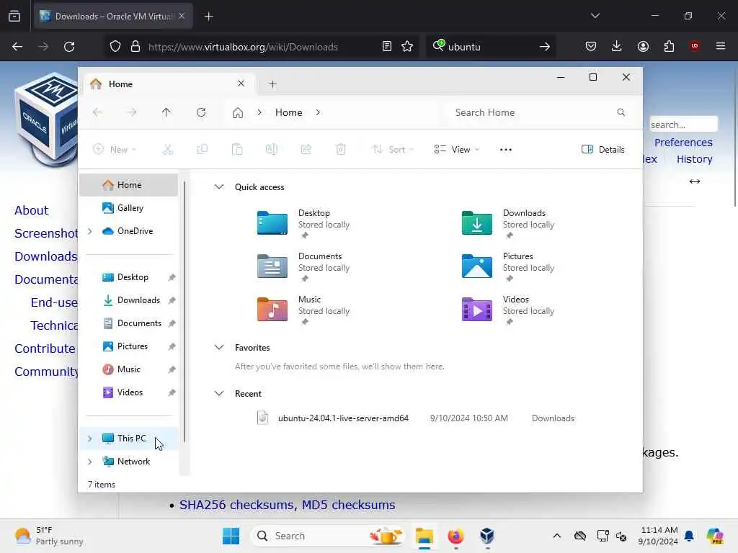Open the Music folder in Quick access
The image size is (738, 553).
pyautogui.click(x=303, y=310)
